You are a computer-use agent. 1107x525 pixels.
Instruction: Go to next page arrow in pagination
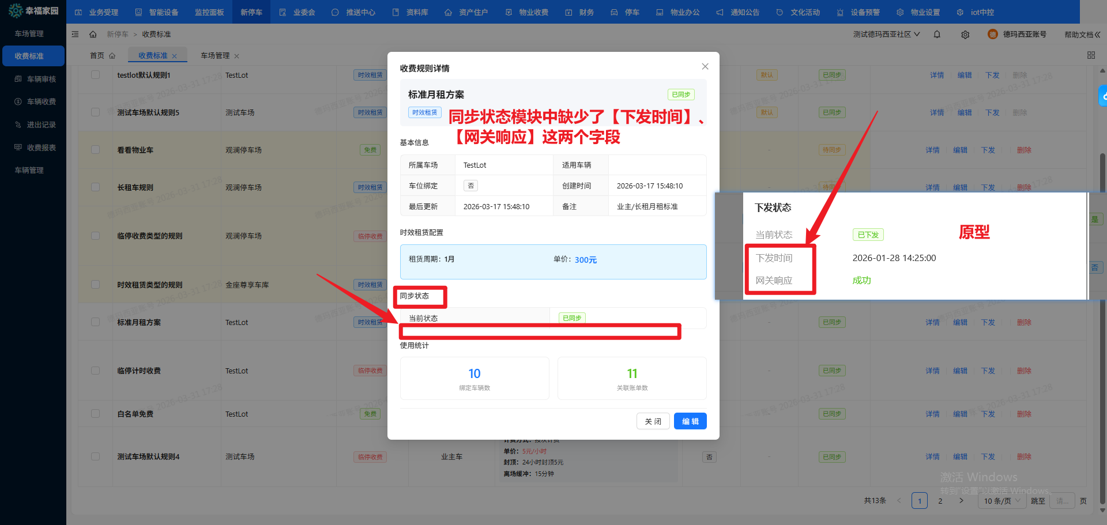961,501
